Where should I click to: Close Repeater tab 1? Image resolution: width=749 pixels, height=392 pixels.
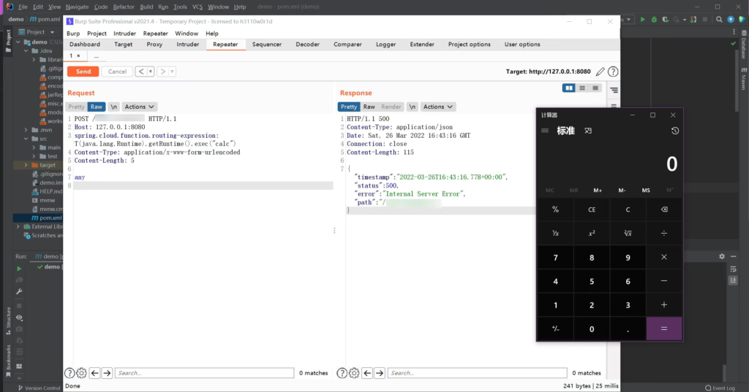point(79,55)
